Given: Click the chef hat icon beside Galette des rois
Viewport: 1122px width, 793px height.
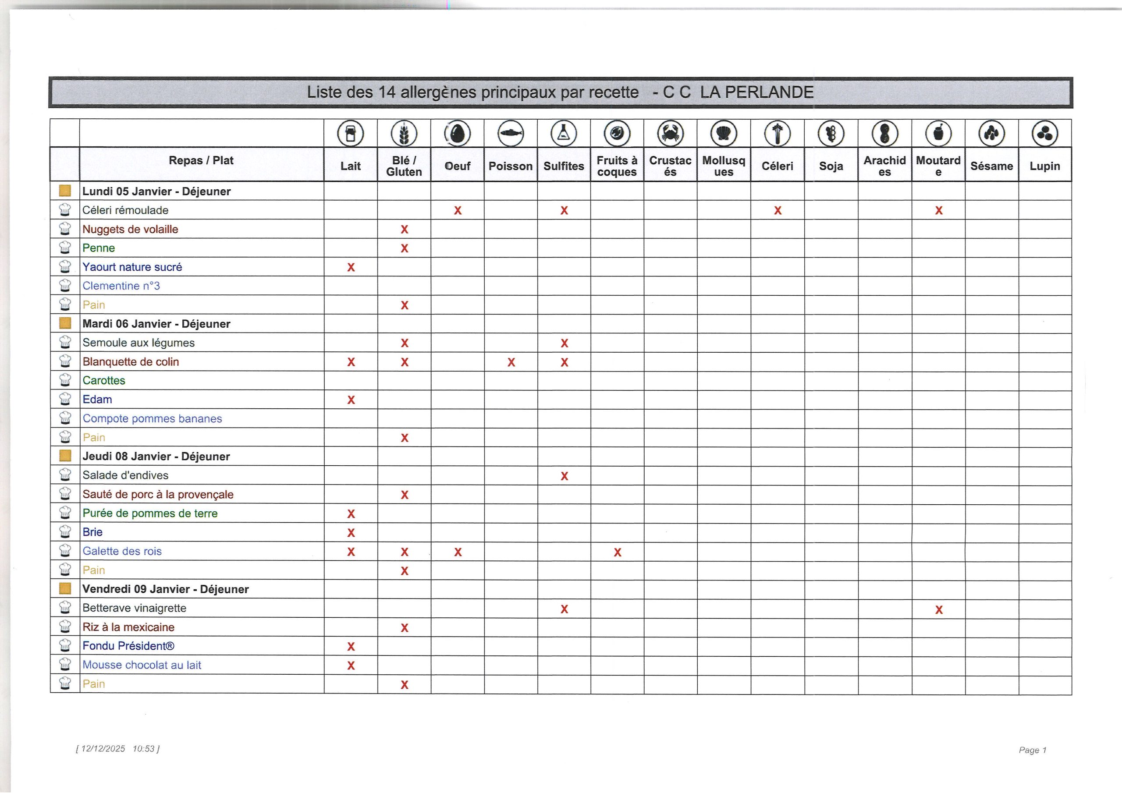Looking at the screenshot, I should point(65,551).
